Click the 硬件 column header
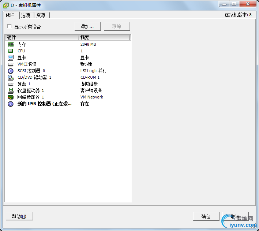The image size is (259, 231). click(x=42, y=38)
